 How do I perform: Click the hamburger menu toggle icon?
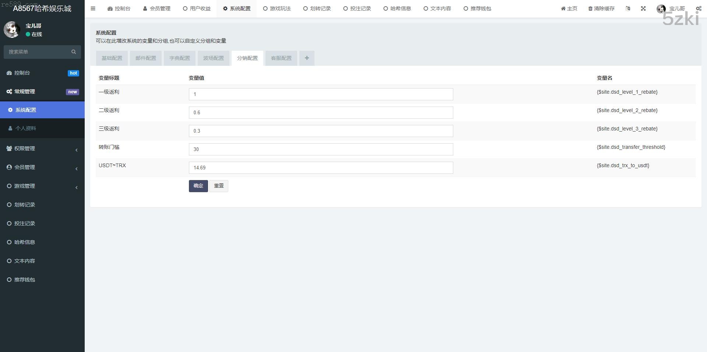[x=93, y=8]
